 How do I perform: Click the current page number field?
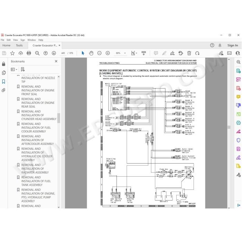coord(63,53)
